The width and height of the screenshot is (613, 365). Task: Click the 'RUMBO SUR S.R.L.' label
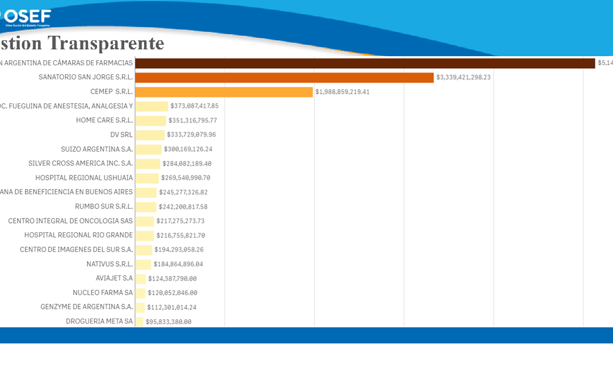point(104,206)
